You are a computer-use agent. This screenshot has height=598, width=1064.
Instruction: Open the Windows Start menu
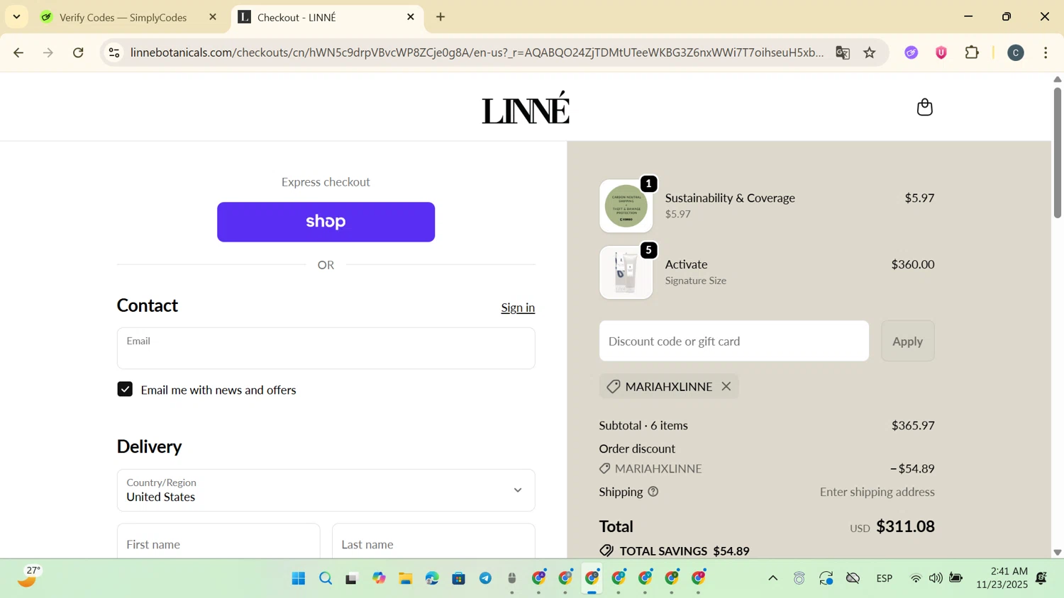point(299,578)
